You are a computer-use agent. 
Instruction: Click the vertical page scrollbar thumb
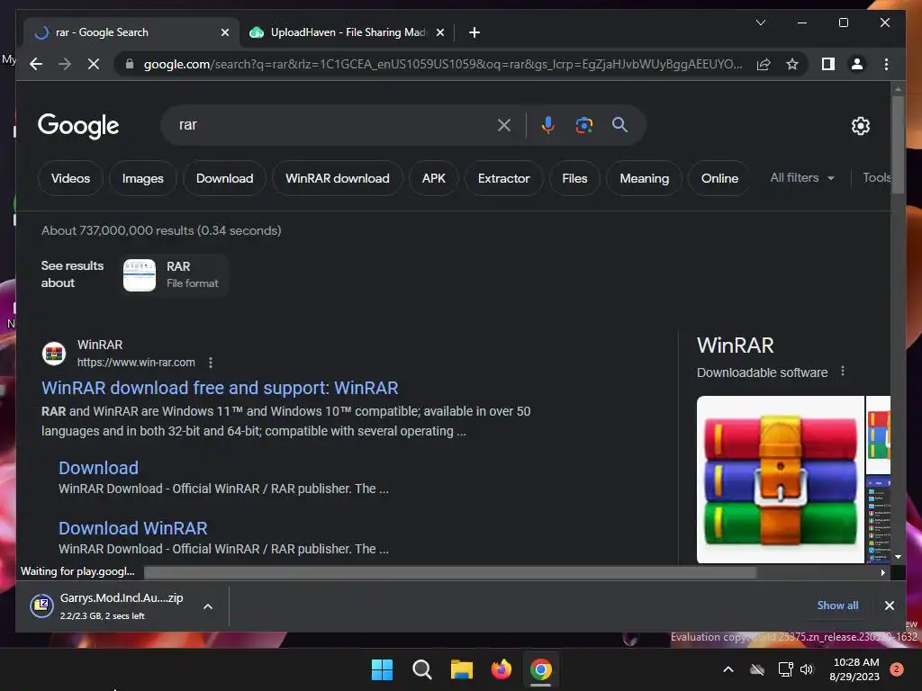click(898, 145)
